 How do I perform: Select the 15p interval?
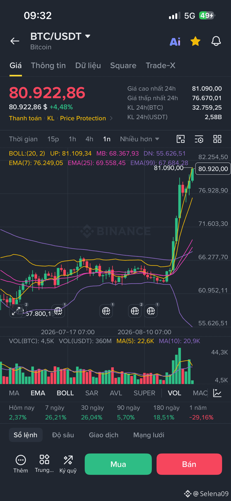click(53, 139)
